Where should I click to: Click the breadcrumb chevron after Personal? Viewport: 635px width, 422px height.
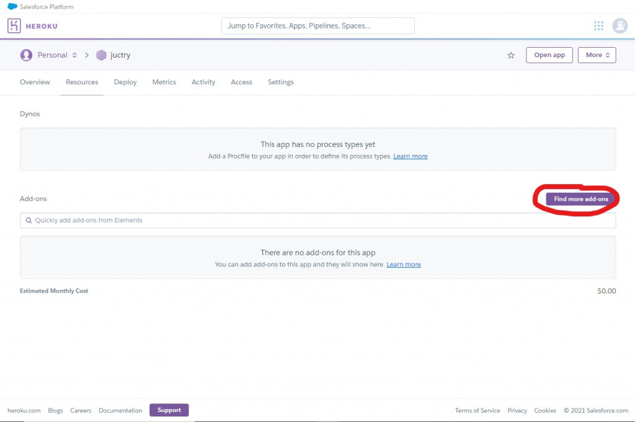pos(87,55)
